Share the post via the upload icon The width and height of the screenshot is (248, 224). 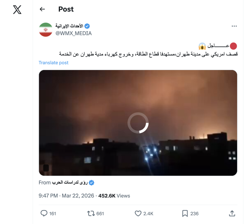(x=232, y=213)
